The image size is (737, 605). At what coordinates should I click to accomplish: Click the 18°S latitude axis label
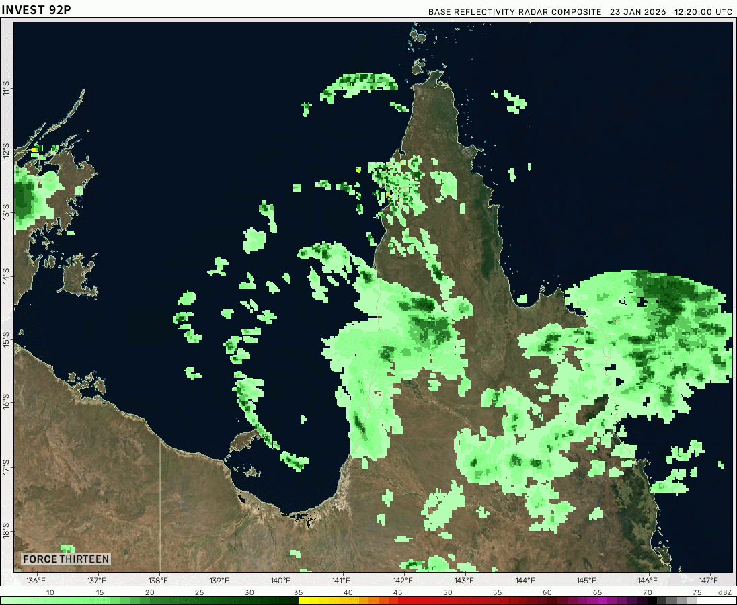6,528
